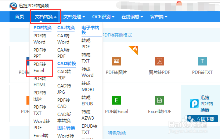Click the PDF转其他格式 section heading
Viewport: 220px width, 139px height.
[117, 35]
